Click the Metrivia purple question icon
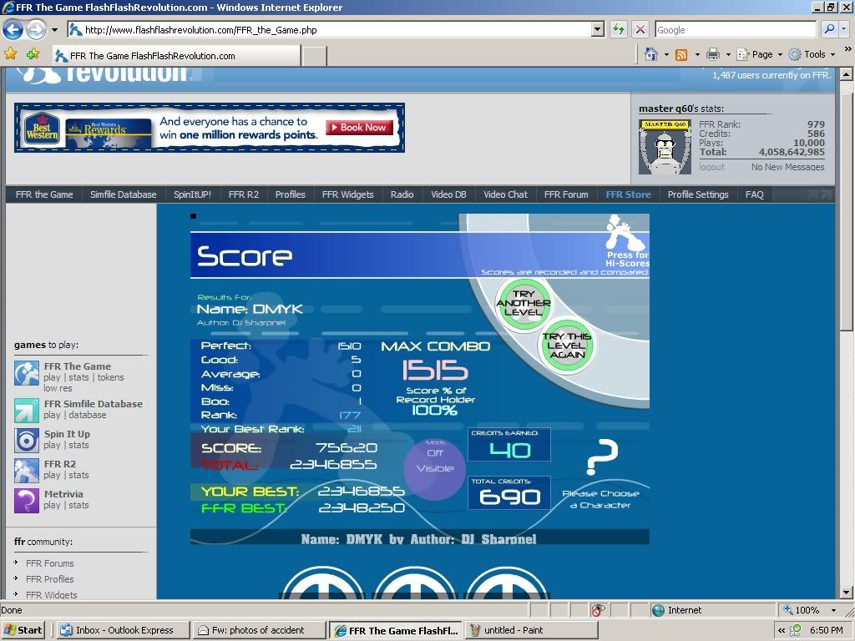 (x=27, y=500)
